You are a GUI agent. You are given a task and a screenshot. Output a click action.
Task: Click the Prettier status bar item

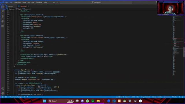[174, 97]
